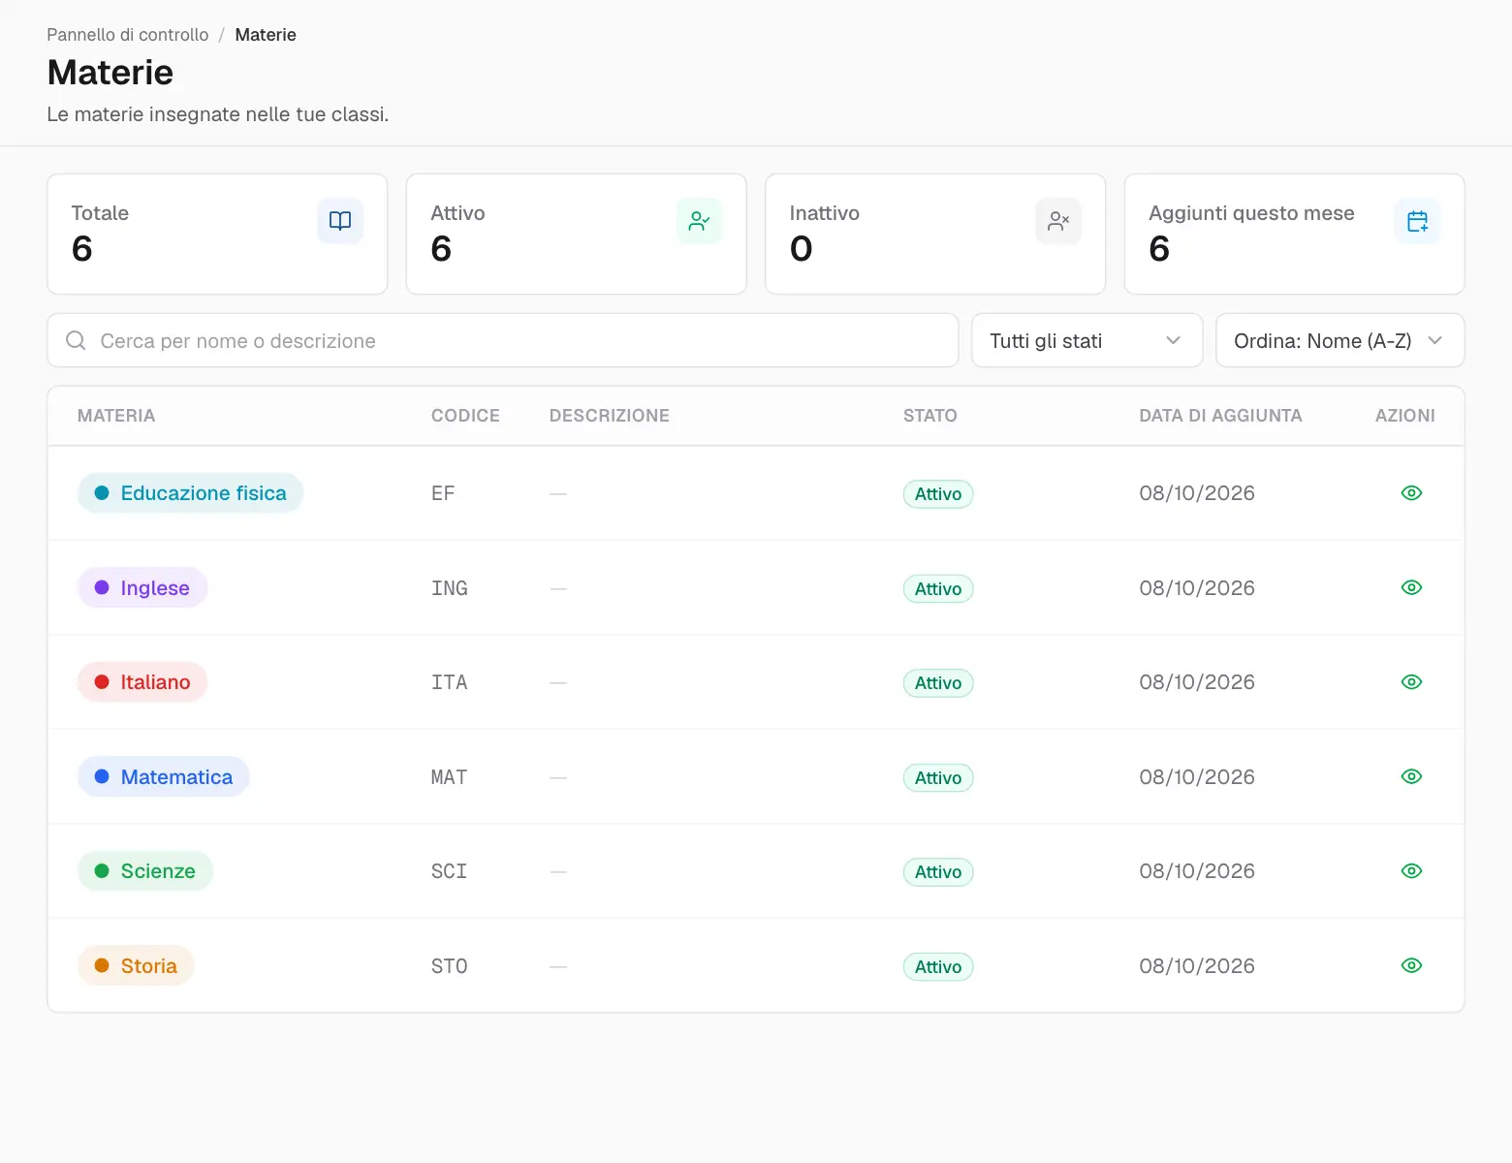The width and height of the screenshot is (1512, 1163).
Task: Click the Materie breadcrumb item
Action: pos(266,35)
